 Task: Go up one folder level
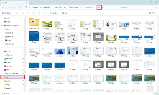pyautogui.click(x=14, y=7)
